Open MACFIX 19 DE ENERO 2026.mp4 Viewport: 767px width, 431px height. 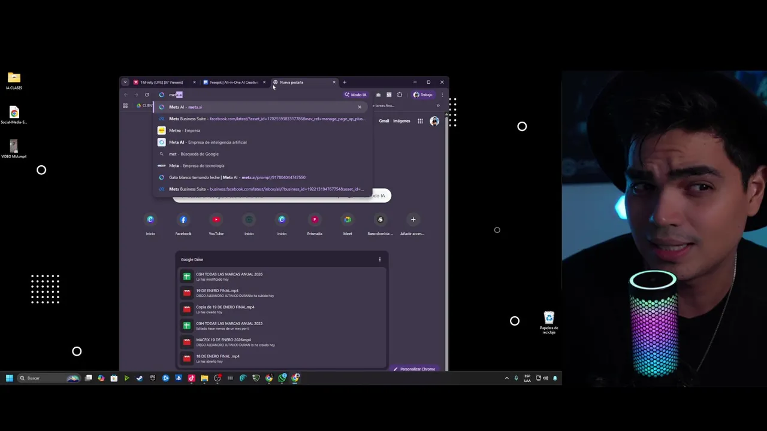[282, 342]
